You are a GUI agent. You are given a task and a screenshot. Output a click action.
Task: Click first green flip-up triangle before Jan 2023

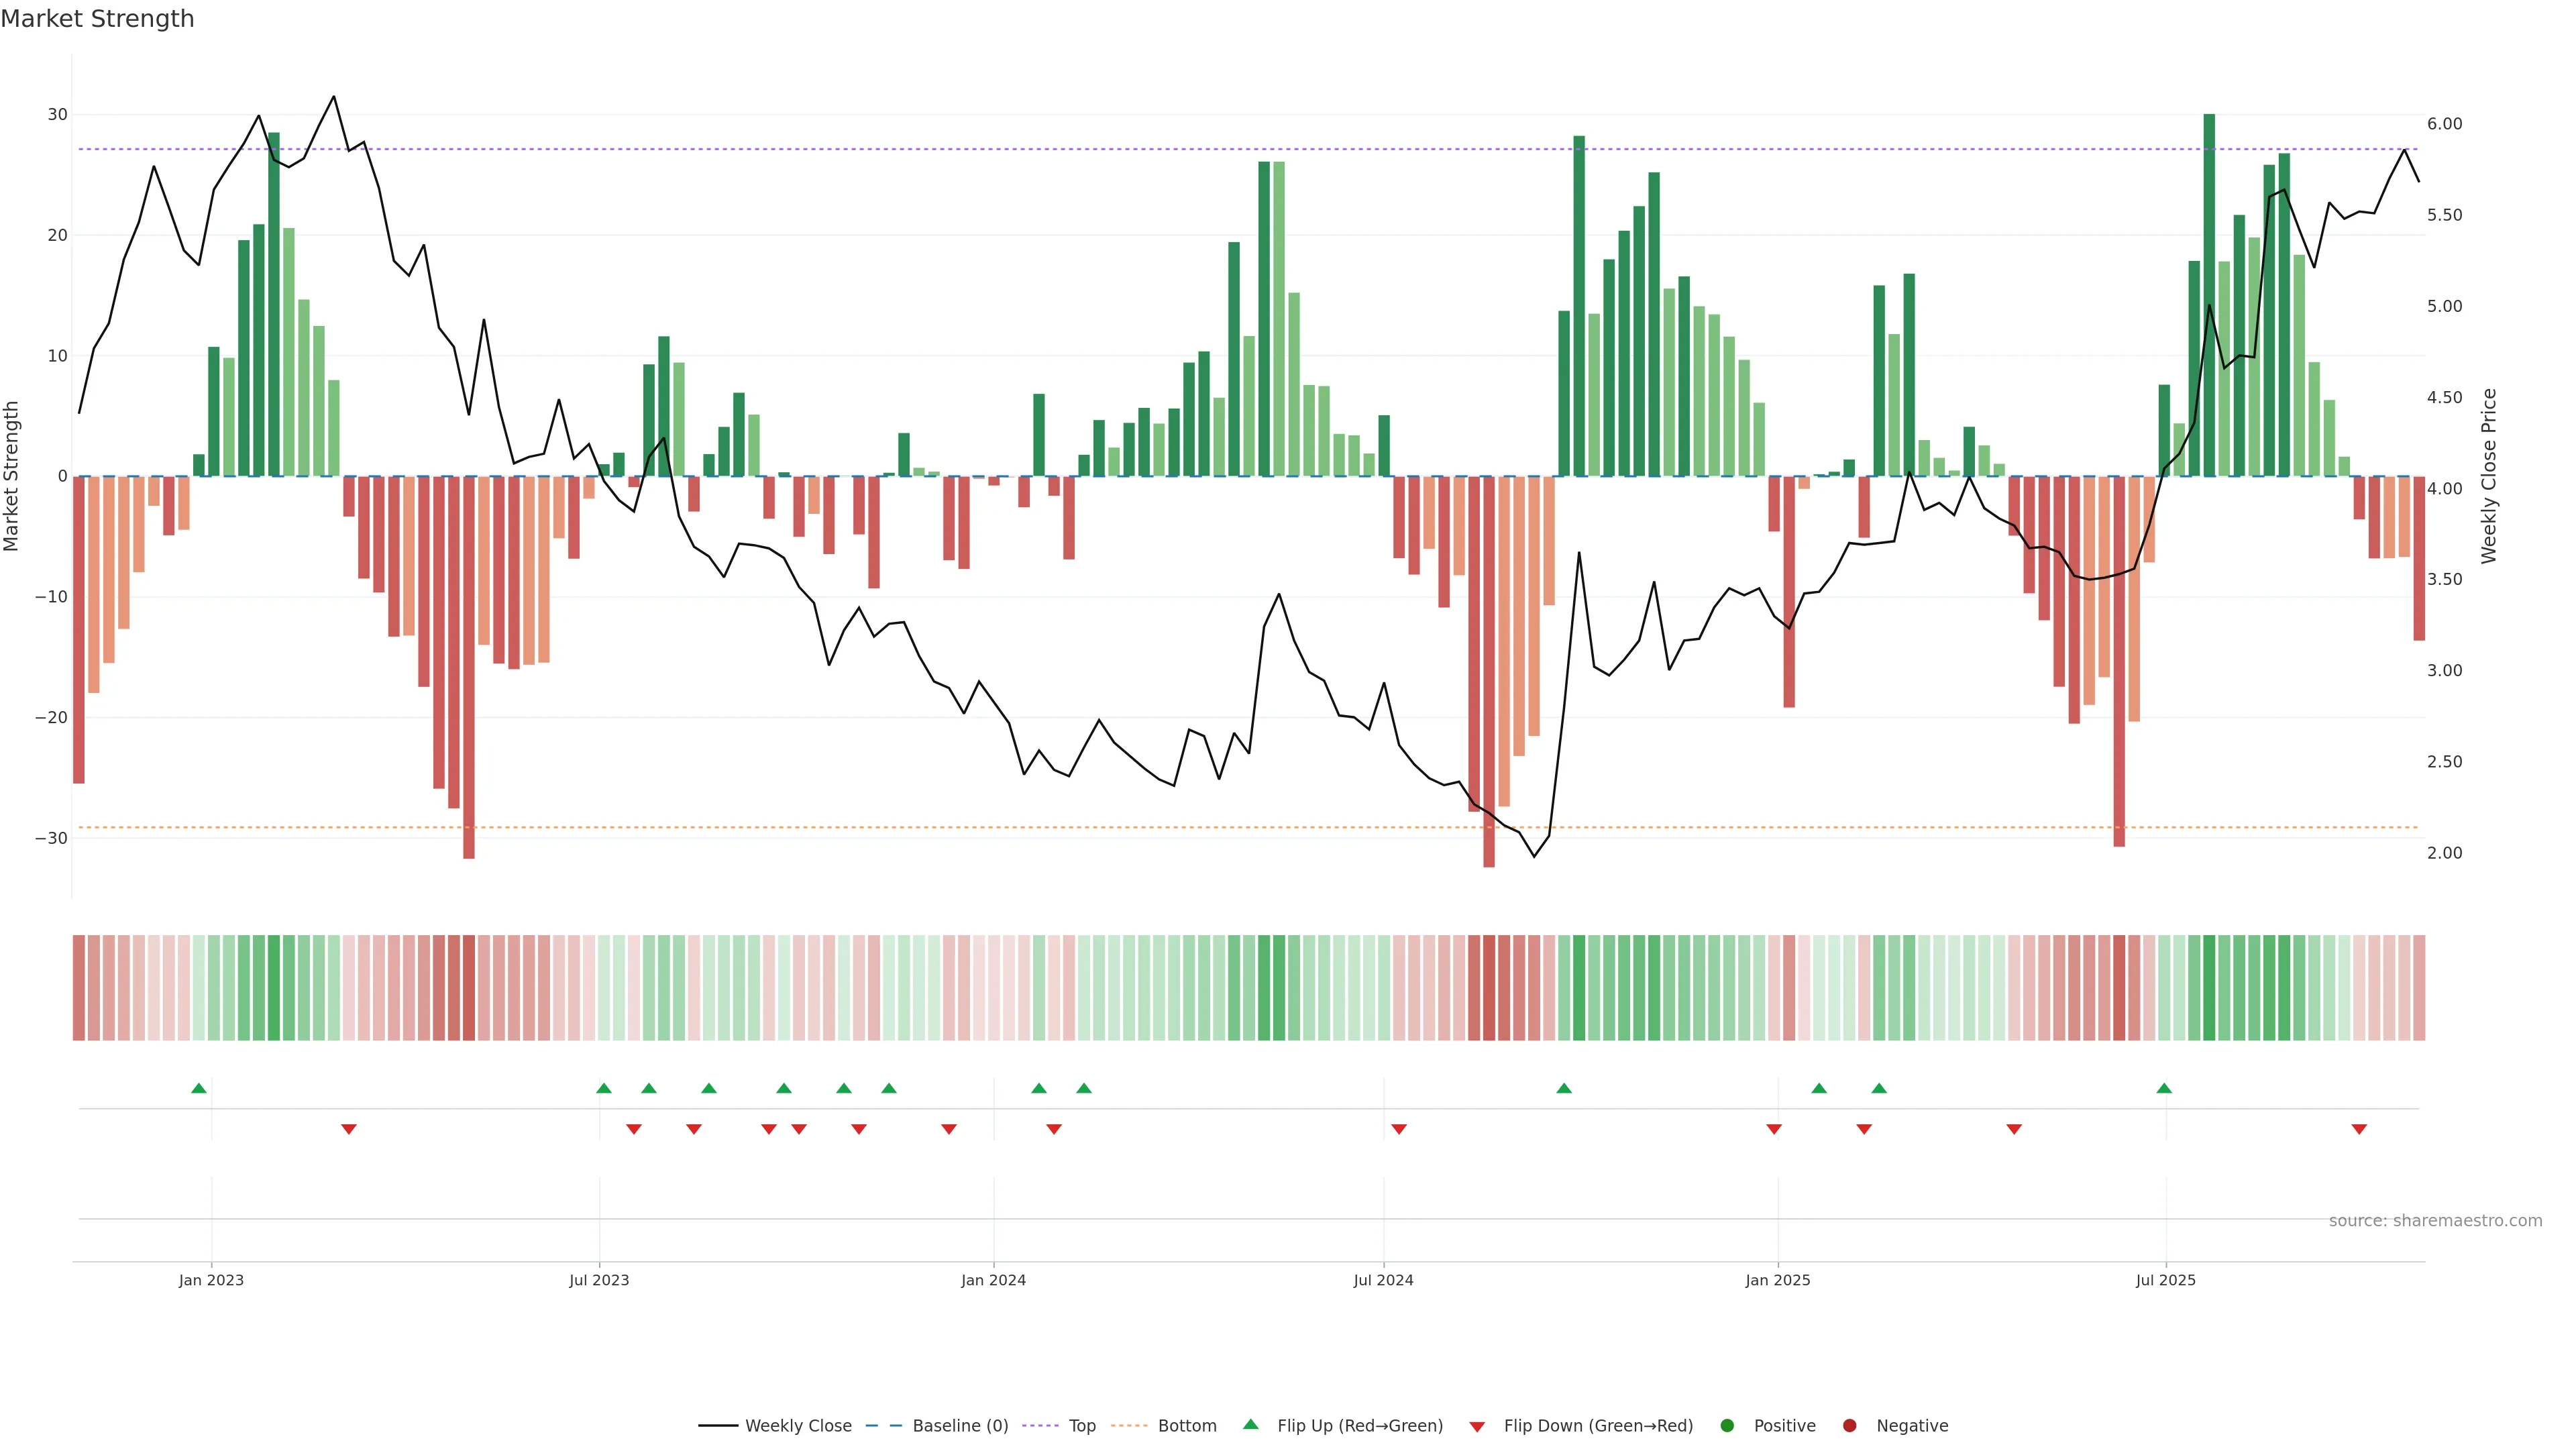(199, 1088)
